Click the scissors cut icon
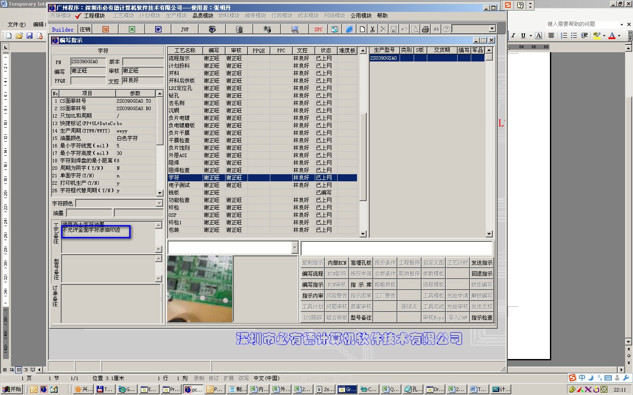Screen dimensions: 633x395 372,29
